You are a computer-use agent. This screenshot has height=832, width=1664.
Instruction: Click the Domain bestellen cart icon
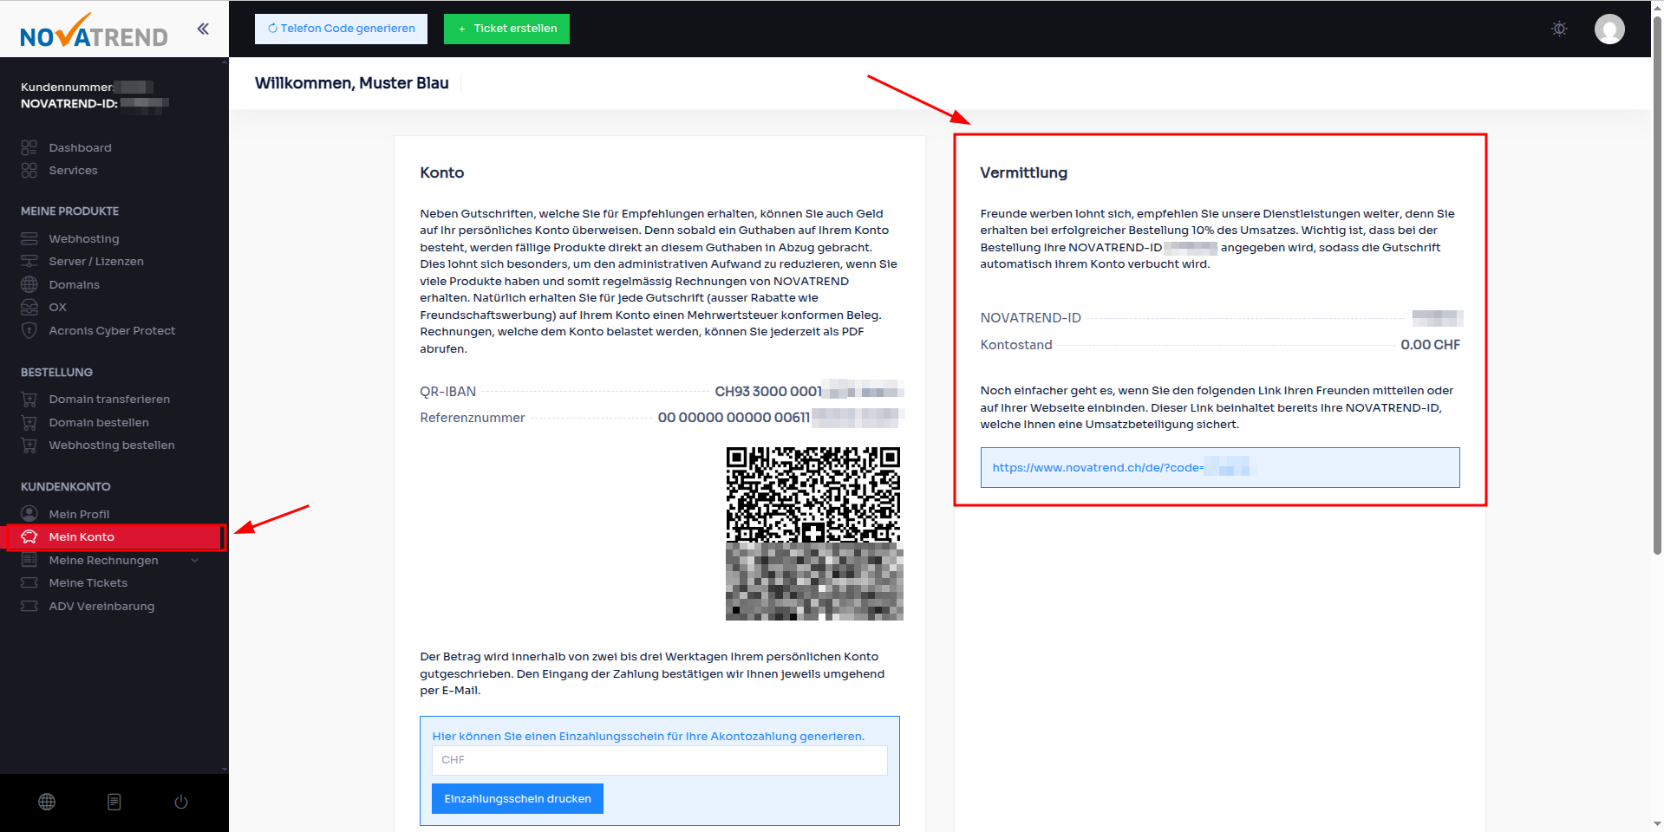click(29, 422)
